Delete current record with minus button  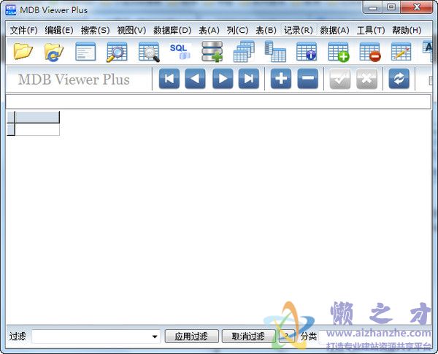coord(308,79)
